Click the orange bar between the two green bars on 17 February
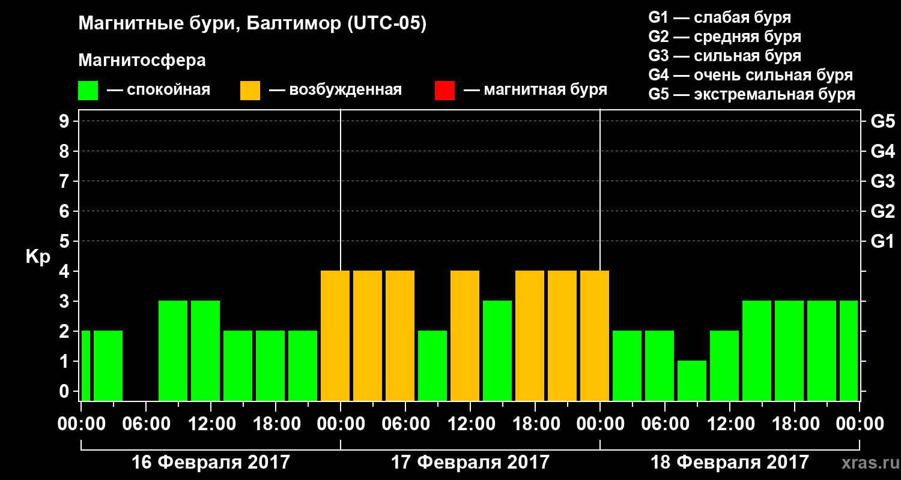 465,335
